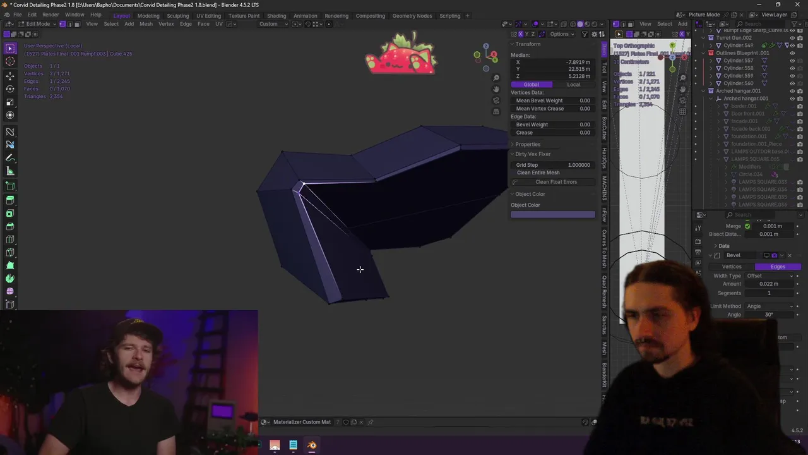Switch to the Modeling workspace tab
The width and height of the screenshot is (808, 455).
click(148, 16)
